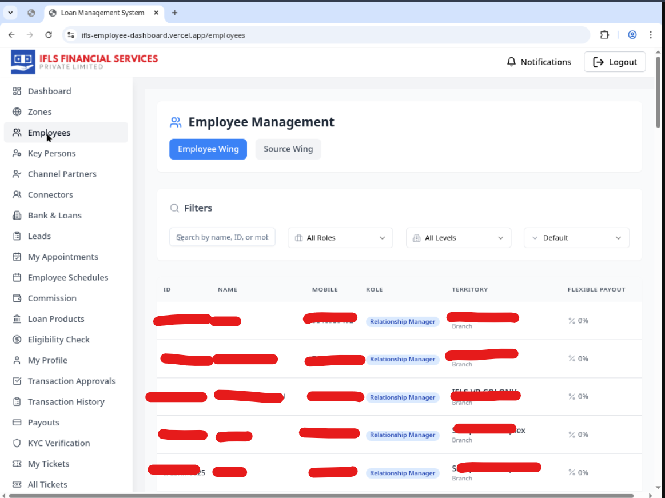Viewport: 665px width, 498px height.
Task: Click the Dashboard icon in sidebar
Action: [x=17, y=91]
